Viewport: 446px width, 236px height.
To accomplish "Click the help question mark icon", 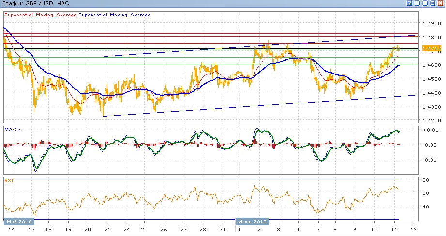I will pyautogui.click(x=410, y=3).
